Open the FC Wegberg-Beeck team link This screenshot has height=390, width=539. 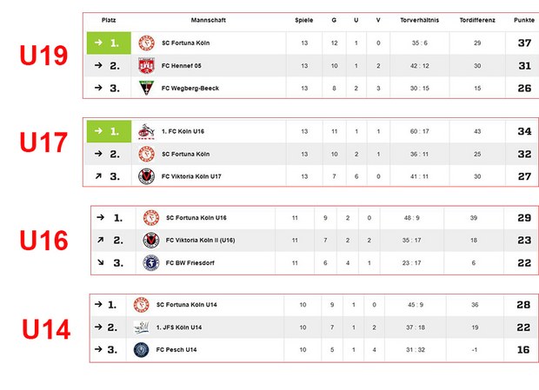190,88
